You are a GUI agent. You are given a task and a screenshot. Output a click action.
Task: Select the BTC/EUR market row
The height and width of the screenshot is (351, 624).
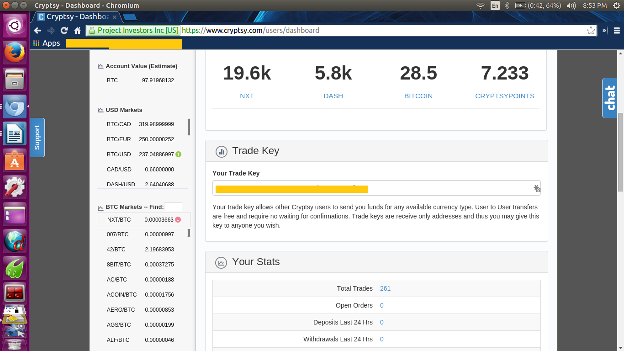click(141, 139)
